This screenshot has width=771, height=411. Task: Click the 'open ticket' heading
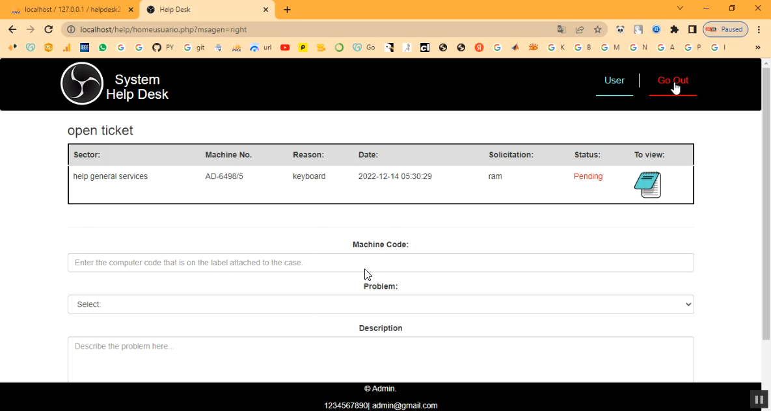pyautogui.click(x=100, y=130)
